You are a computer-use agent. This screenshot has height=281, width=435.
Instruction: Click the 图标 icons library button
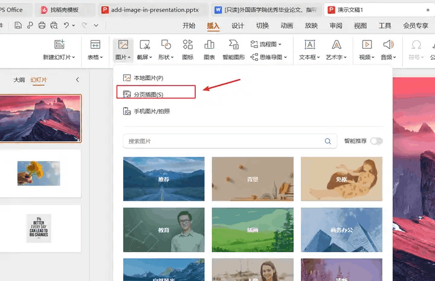pyautogui.click(x=188, y=45)
